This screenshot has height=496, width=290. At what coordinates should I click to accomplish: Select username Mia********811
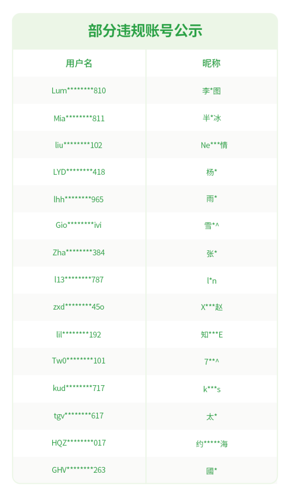tap(79, 118)
